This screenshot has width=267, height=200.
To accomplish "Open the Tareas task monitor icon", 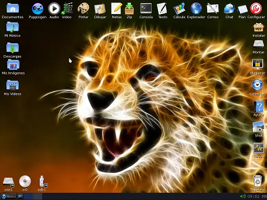I will [x=259, y=148].
